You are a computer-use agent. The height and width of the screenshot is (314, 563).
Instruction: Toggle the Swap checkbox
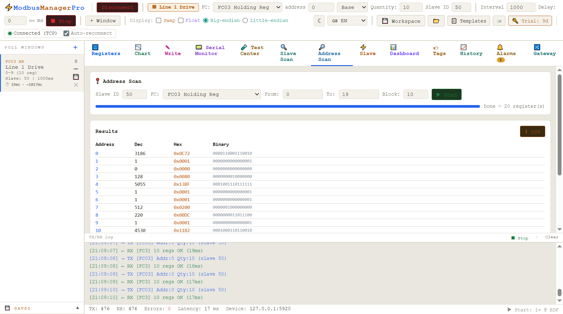click(159, 20)
